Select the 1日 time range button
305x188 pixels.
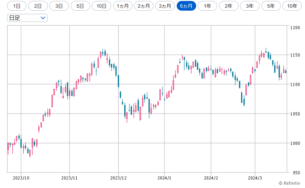[17, 6]
